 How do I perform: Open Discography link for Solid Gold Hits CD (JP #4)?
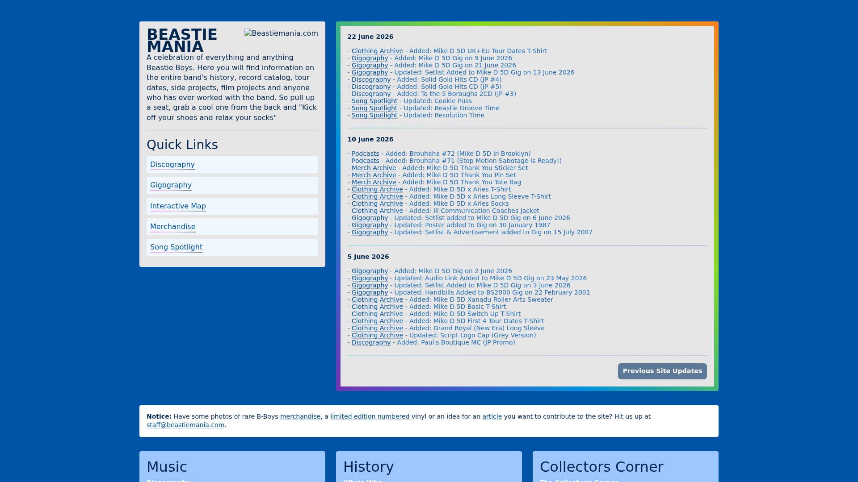tap(371, 80)
